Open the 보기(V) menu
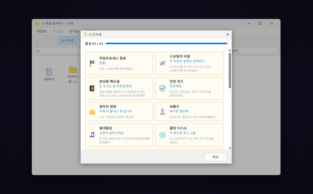The image size is (313, 194). [x=74, y=32]
